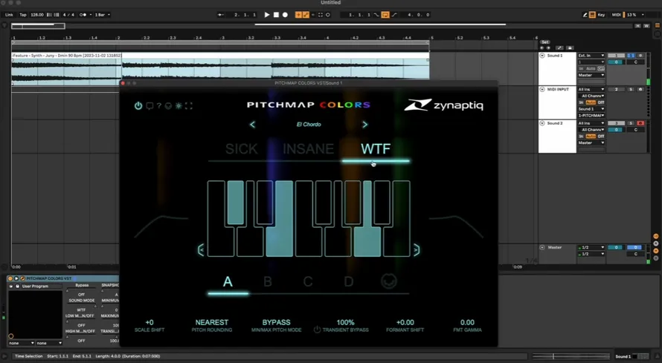Click the plugin brightness sun icon
This screenshot has width=662, height=363.
coord(179,105)
